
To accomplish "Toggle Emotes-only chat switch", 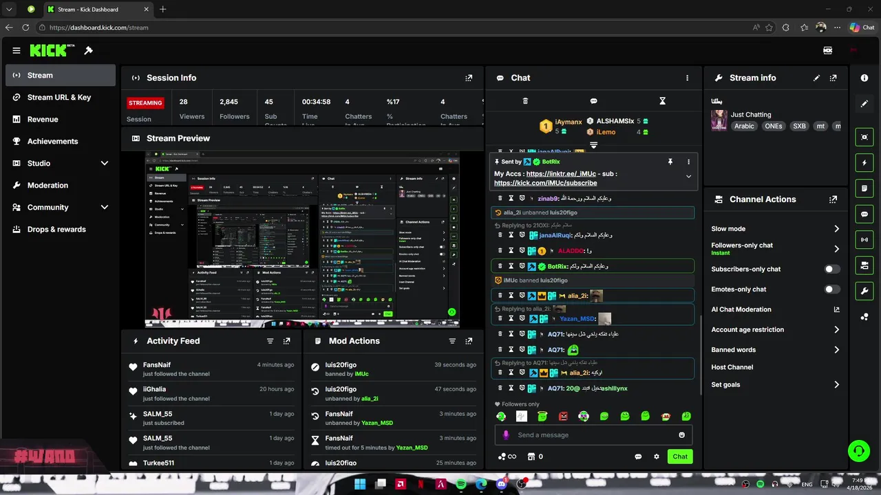I will pos(832,289).
